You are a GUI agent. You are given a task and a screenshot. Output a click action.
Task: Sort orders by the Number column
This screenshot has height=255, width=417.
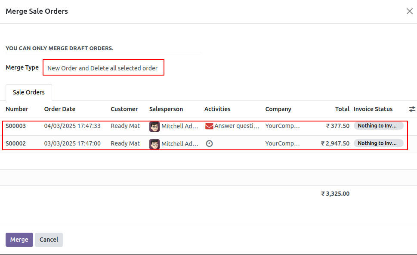click(16, 109)
